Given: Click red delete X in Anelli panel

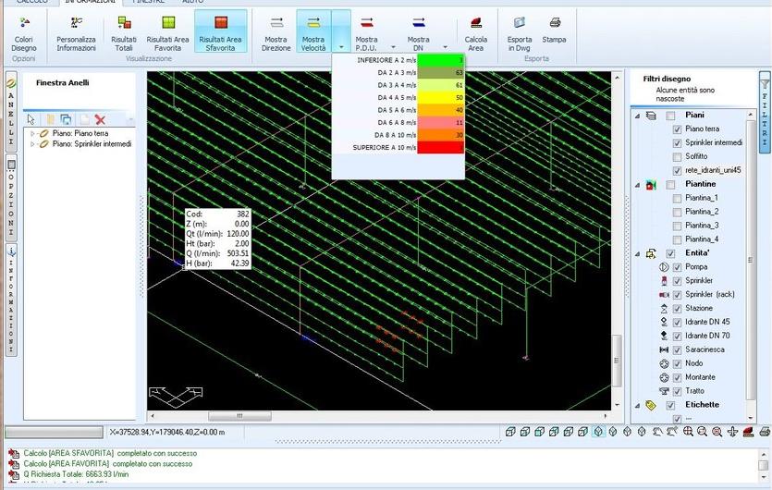Looking at the screenshot, I should (100, 119).
